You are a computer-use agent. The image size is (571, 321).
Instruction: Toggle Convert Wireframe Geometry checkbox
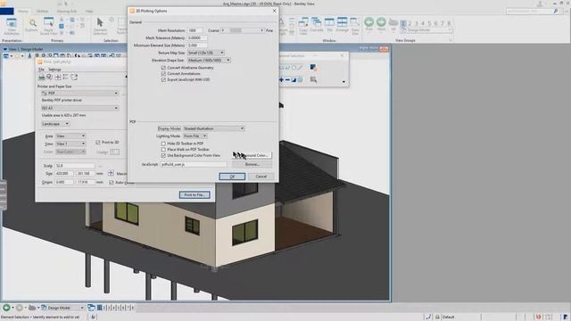[x=163, y=68]
